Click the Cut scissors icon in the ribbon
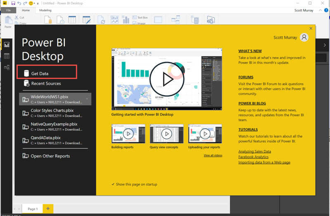This screenshot has width=330, height=216. click(16, 17)
